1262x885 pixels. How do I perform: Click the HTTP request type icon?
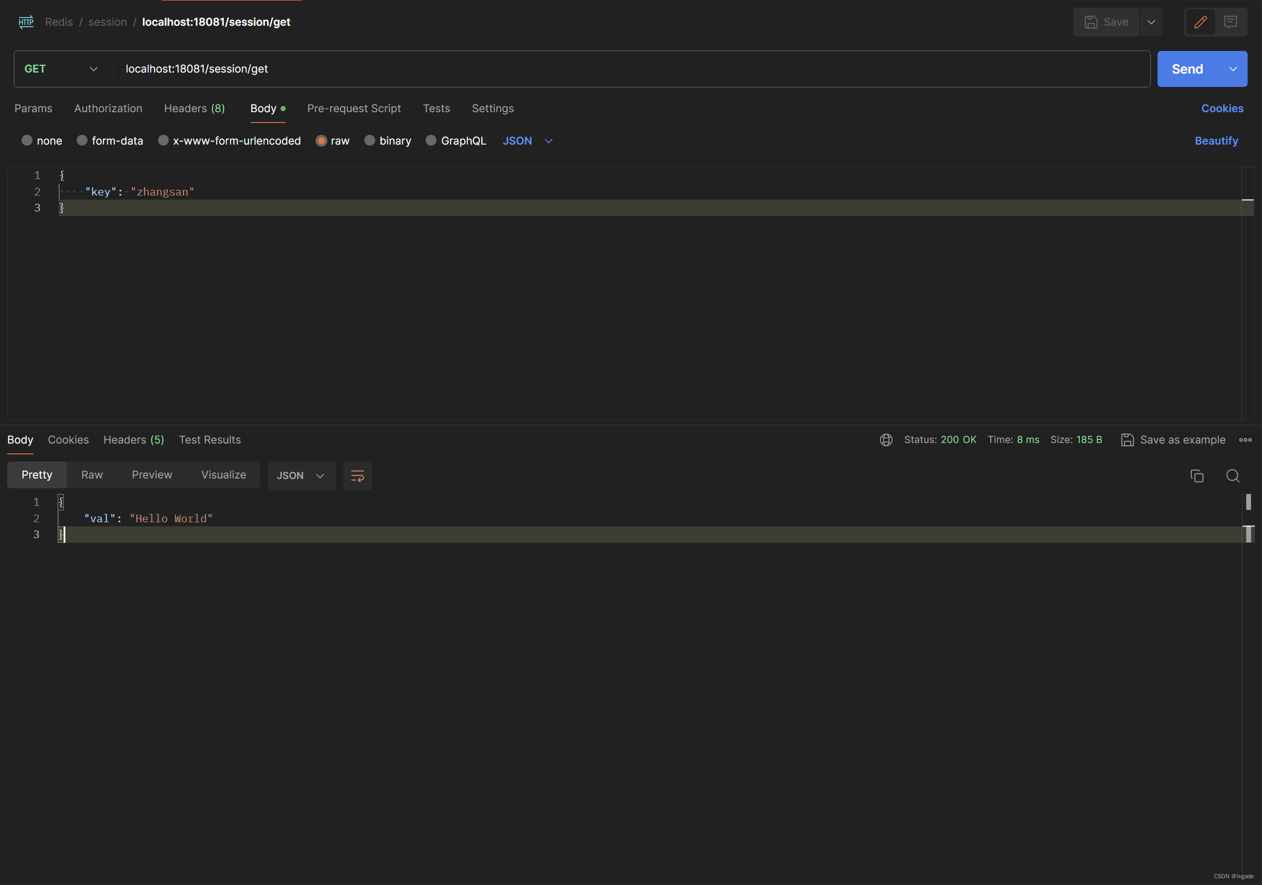pos(26,22)
